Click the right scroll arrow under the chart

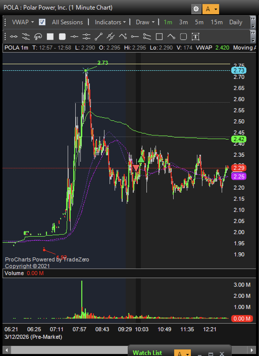252,350
